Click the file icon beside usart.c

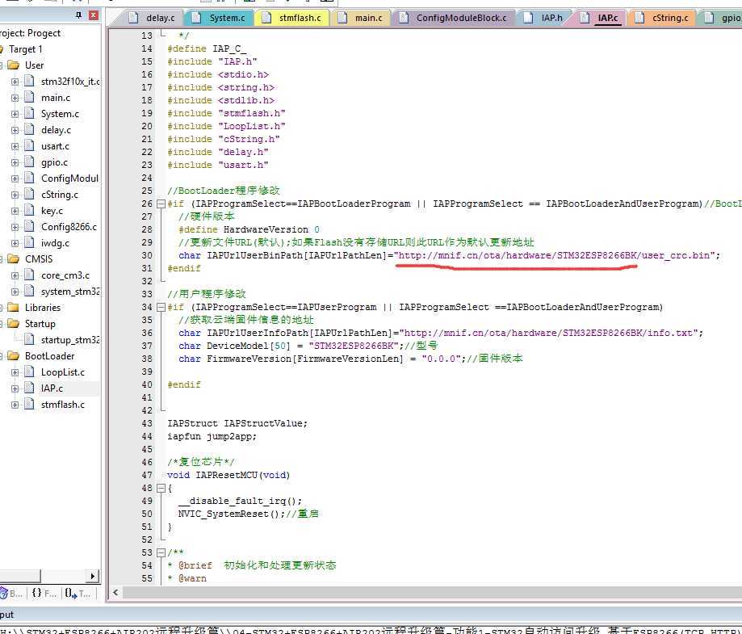coord(29,146)
